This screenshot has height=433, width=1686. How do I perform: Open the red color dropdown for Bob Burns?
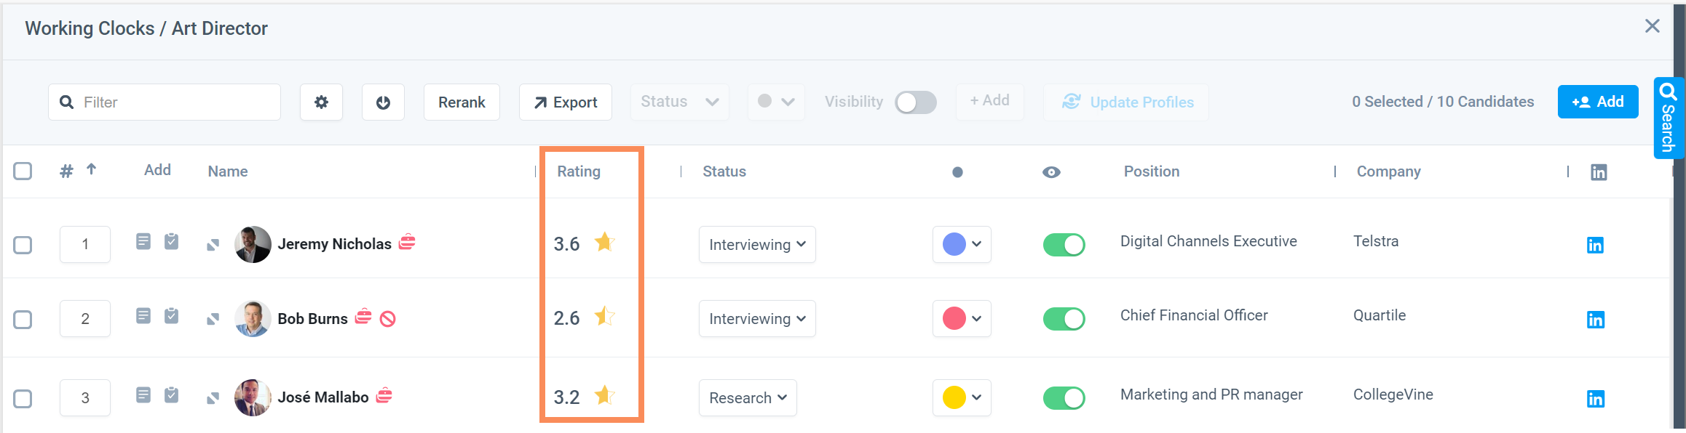pos(962,319)
